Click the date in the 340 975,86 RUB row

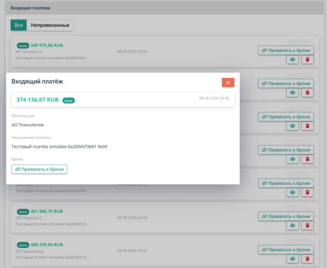click(x=132, y=51)
